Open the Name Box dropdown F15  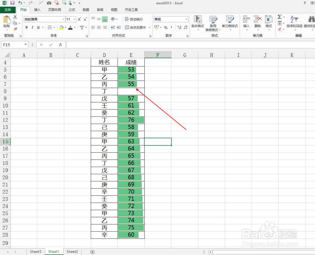(26, 45)
